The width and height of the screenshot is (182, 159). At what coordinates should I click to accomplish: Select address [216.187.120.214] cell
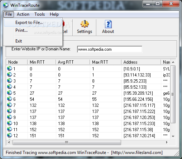pos(139,136)
